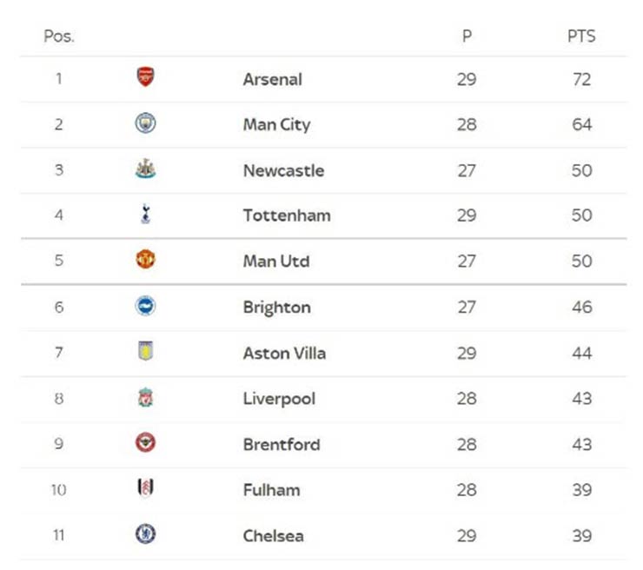This screenshot has height=570, width=643.
Task: Click the Liverpool club crest
Action: [x=145, y=398]
